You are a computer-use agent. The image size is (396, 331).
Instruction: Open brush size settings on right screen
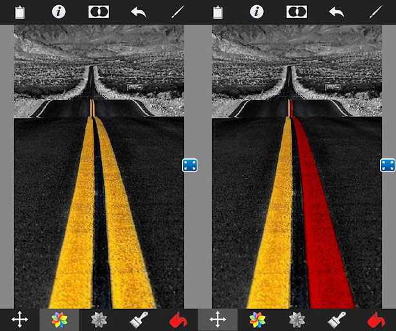376,12
